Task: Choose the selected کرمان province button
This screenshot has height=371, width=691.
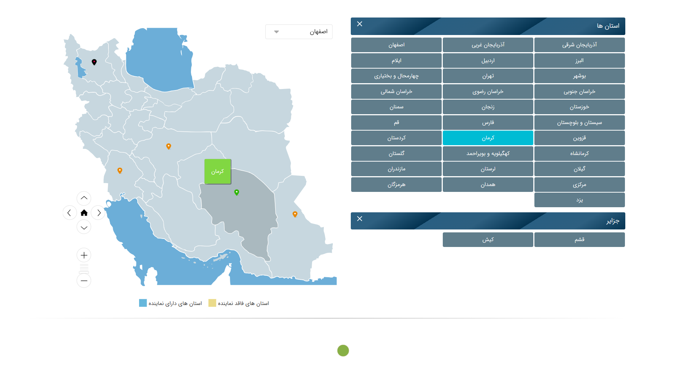Action: click(488, 138)
